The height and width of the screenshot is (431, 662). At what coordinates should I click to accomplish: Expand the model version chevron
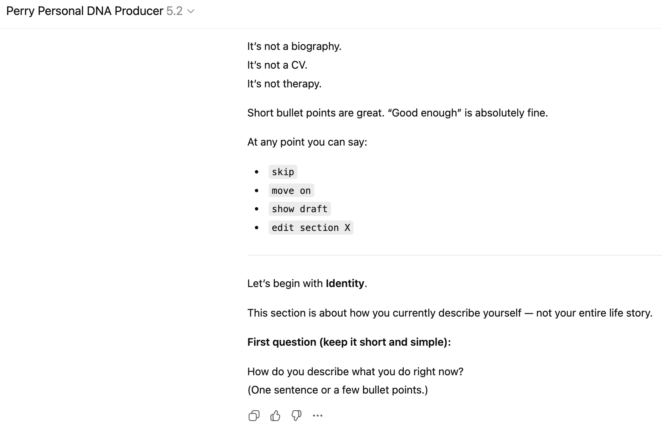[x=191, y=12]
